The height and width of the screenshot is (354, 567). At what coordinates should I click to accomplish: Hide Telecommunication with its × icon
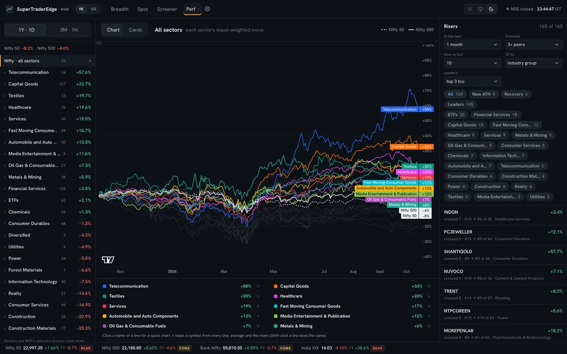coord(258,287)
